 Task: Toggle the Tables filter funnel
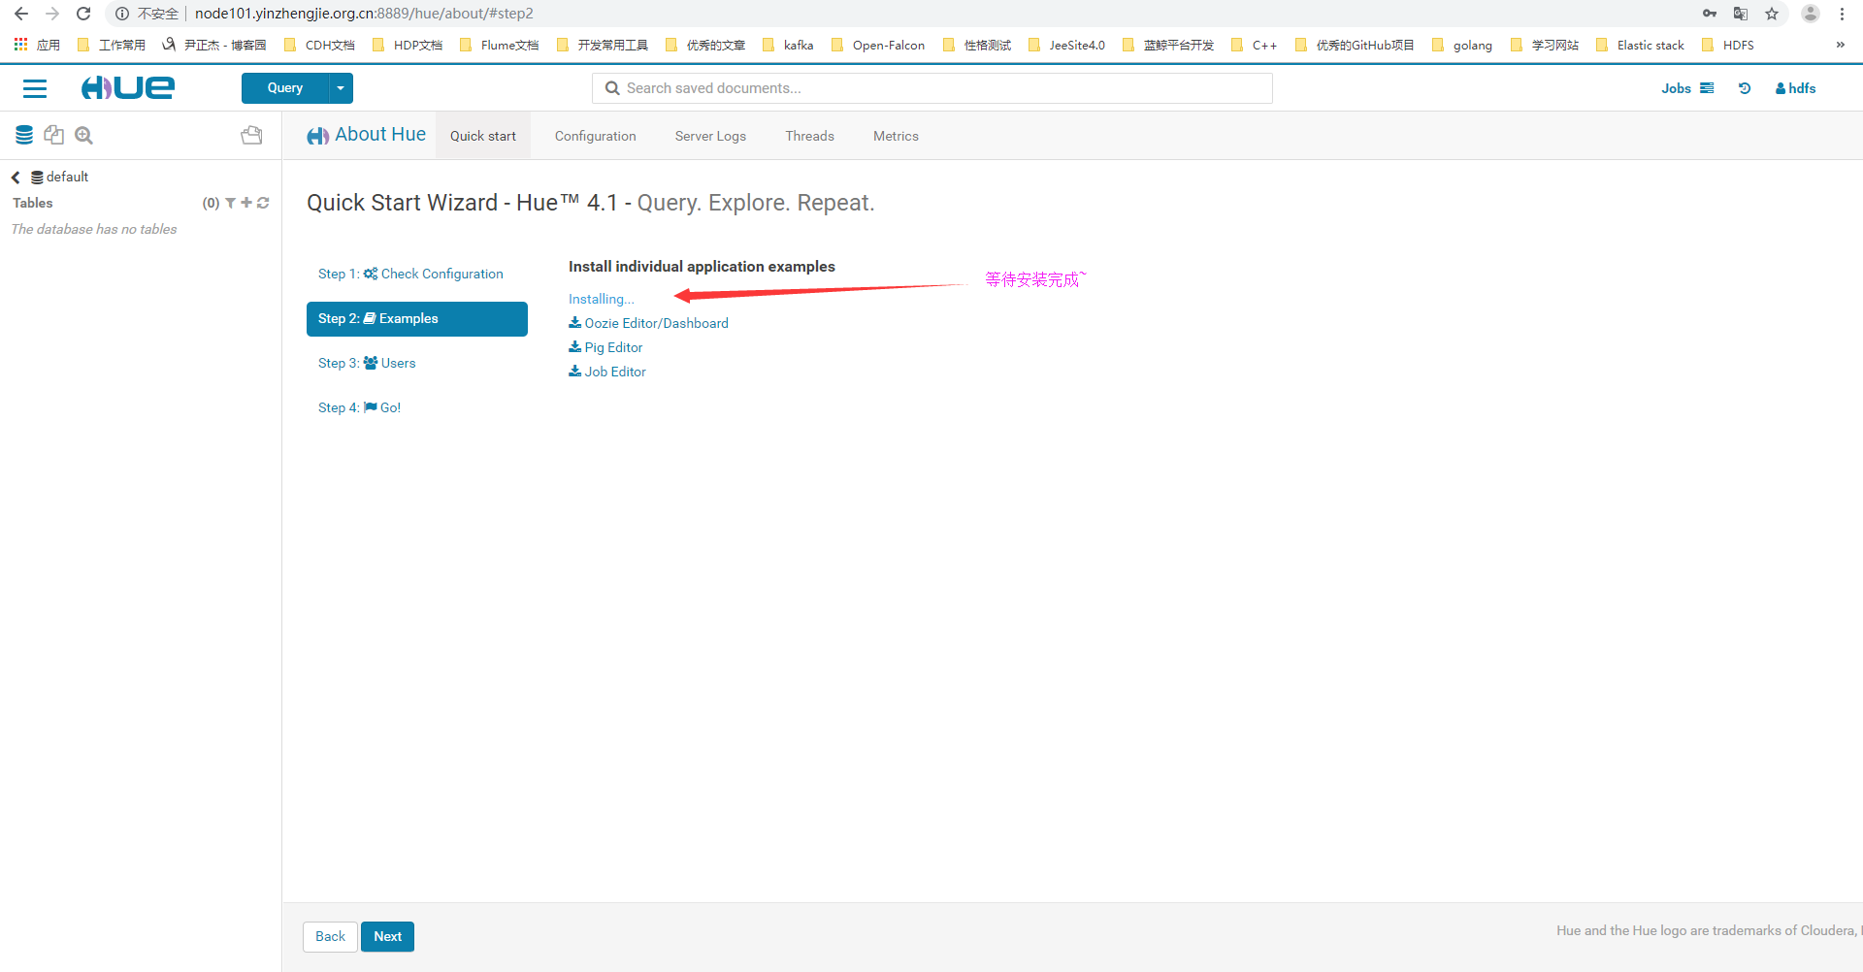tap(229, 203)
